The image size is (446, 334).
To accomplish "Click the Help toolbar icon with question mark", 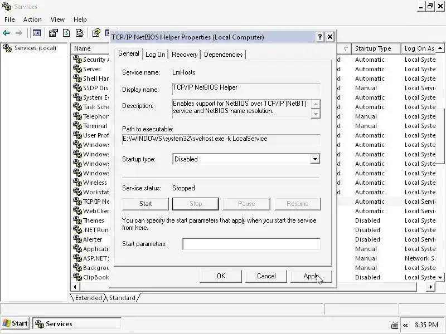I will 96,33.
